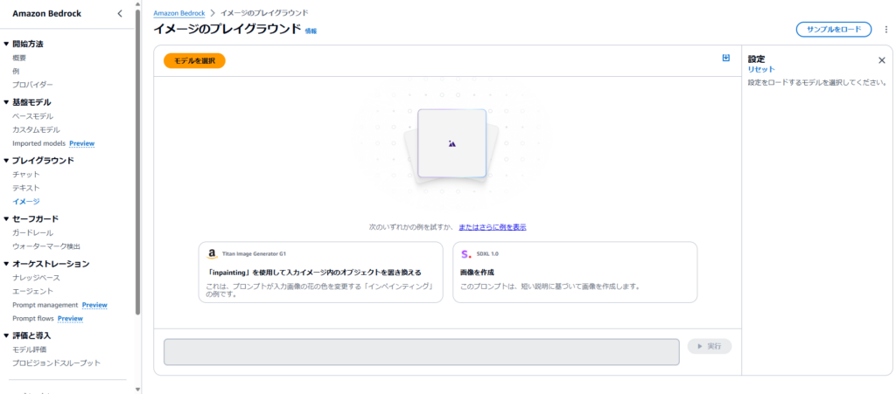
Task: Select ガードレール in the sidebar
Action: pyautogui.click(x=32, y=232)
